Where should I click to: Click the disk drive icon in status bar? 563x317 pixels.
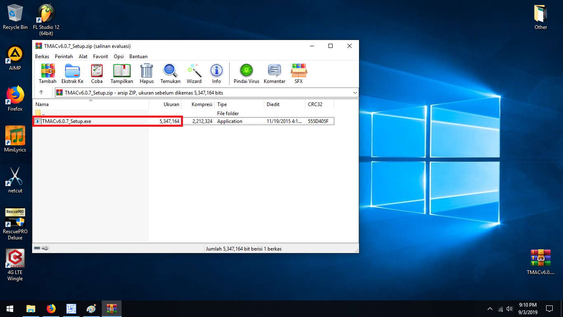pyautogui.click(x=38, y=248)
